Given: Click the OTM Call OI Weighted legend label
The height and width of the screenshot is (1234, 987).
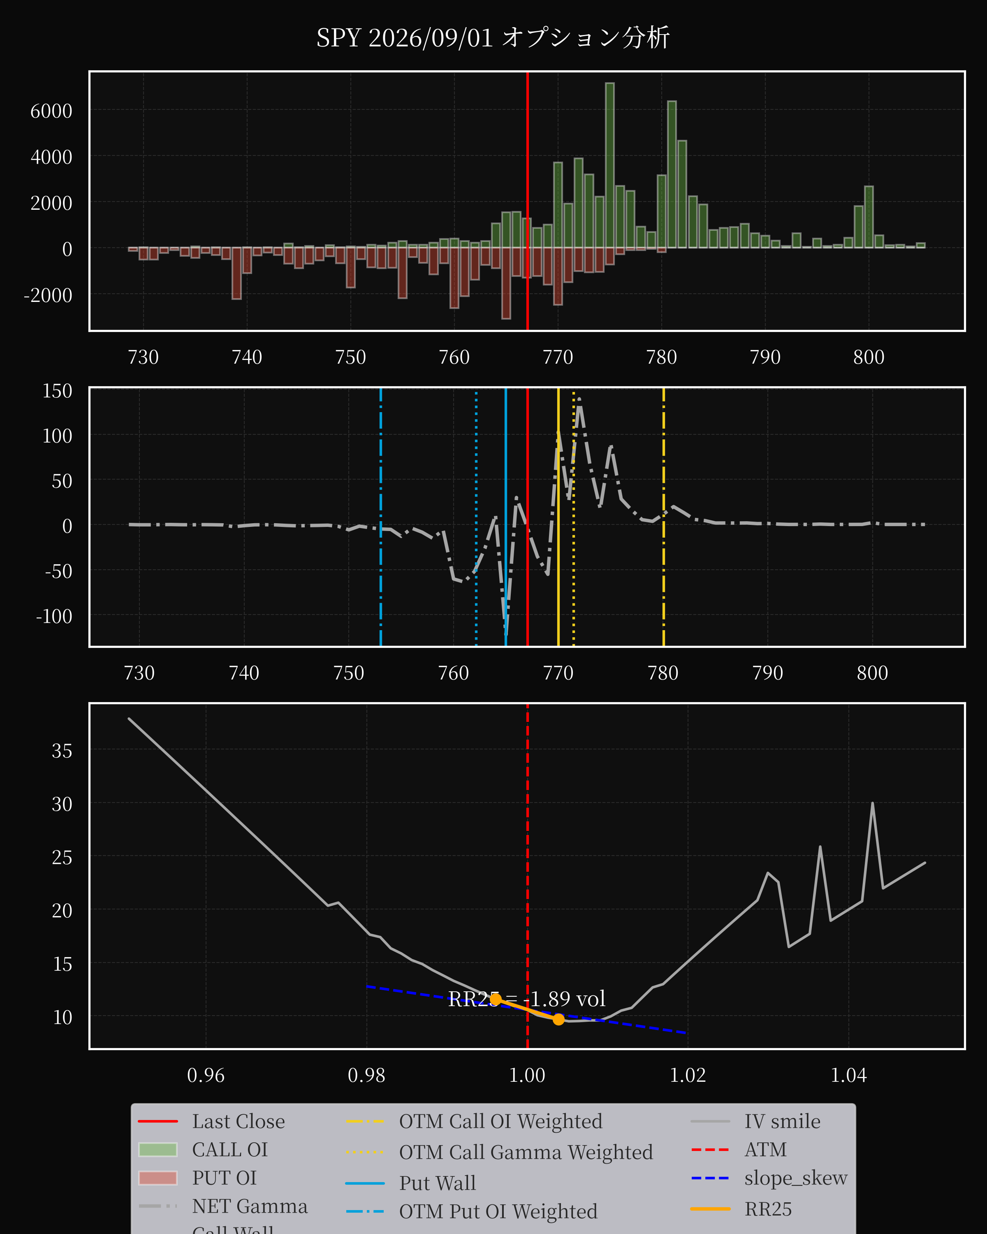Looking at the screenshot, I should click(500, 1122).
